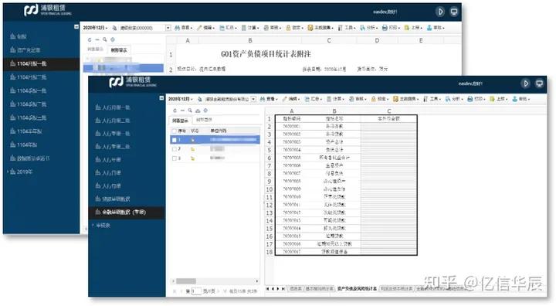
Task: Select 1104月报一批 in back window sidebar
Action: coord(41,64)
